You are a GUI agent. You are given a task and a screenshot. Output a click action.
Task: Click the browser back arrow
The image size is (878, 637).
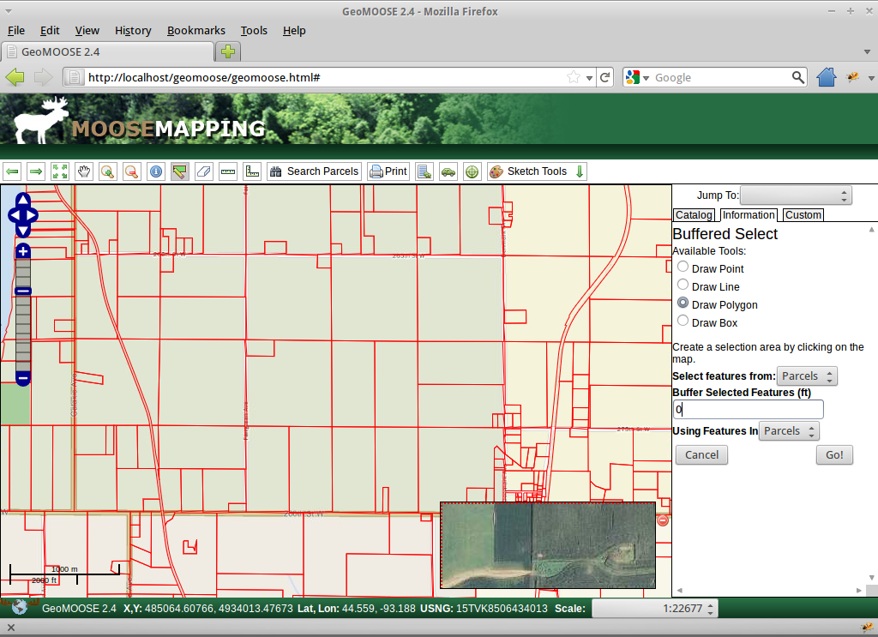(x=15, y=77)
